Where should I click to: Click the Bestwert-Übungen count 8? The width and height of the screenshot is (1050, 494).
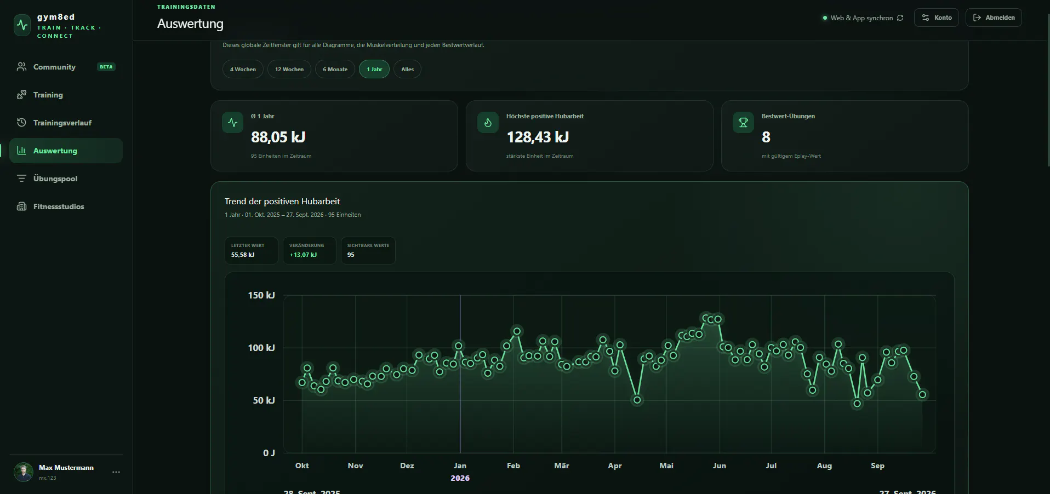766,137
